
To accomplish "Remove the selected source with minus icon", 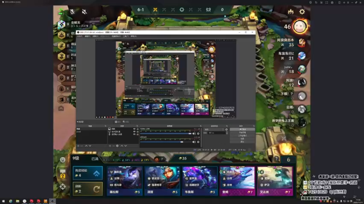I will (x=113, y=146).
